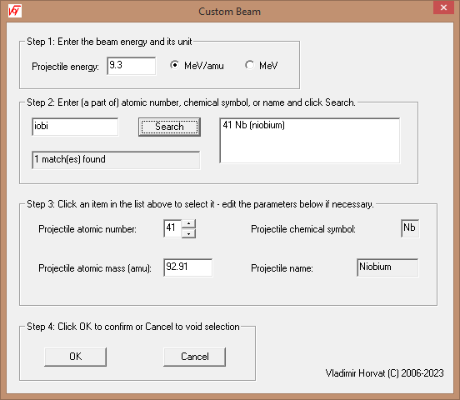Increase atomic number with up spinner arrow
The height and width of the screenshot is (400, 460).
pos(188,223)
